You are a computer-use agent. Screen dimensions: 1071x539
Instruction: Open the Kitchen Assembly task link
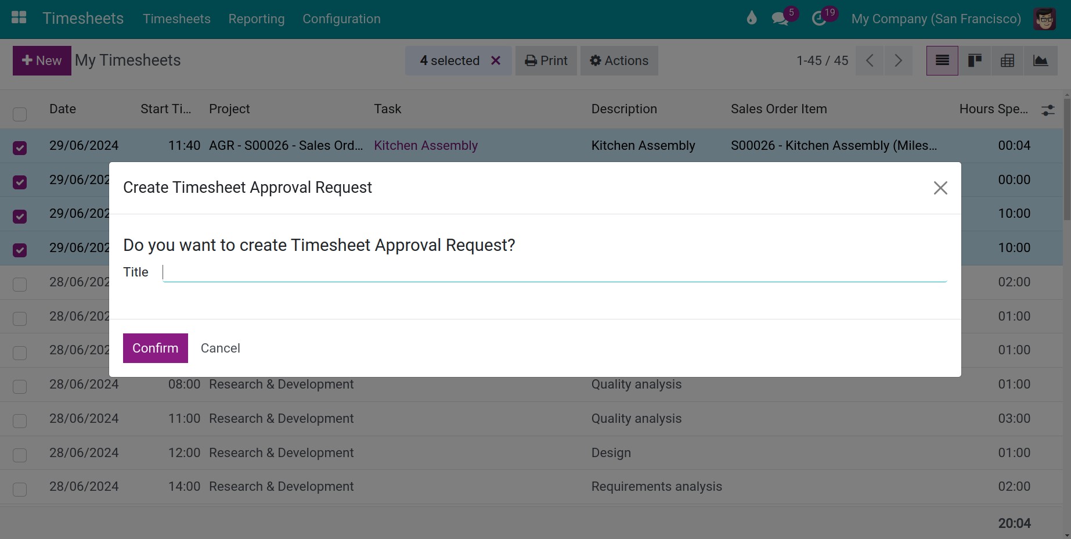pyautogui.click(x=425, y=145)
